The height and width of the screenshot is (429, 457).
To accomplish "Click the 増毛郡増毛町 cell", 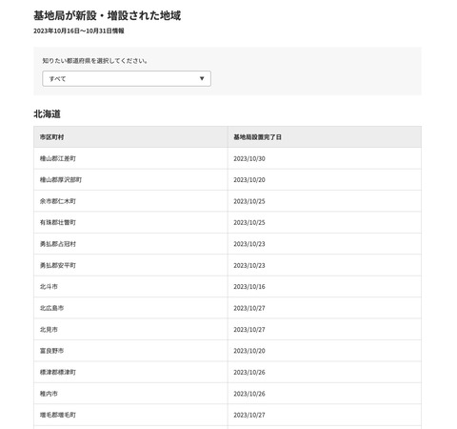I will pyautogui.click(x=130, y=415).
